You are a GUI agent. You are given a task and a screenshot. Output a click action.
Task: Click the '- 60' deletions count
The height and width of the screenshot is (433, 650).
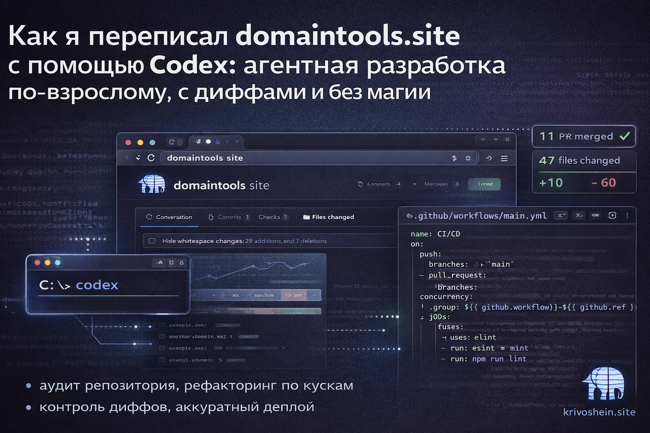[x=603, y=183]
